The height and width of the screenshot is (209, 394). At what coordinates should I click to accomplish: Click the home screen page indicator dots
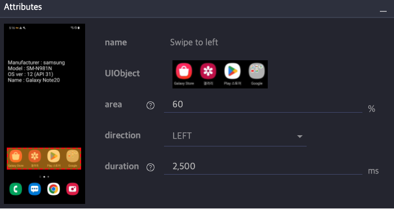(44, 176)
